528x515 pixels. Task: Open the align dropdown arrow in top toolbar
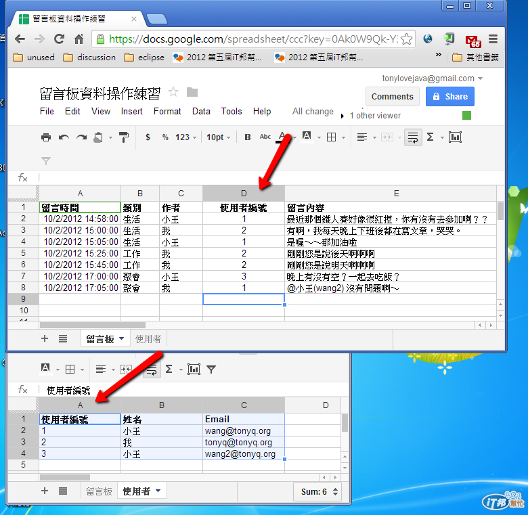pos(374,137)
